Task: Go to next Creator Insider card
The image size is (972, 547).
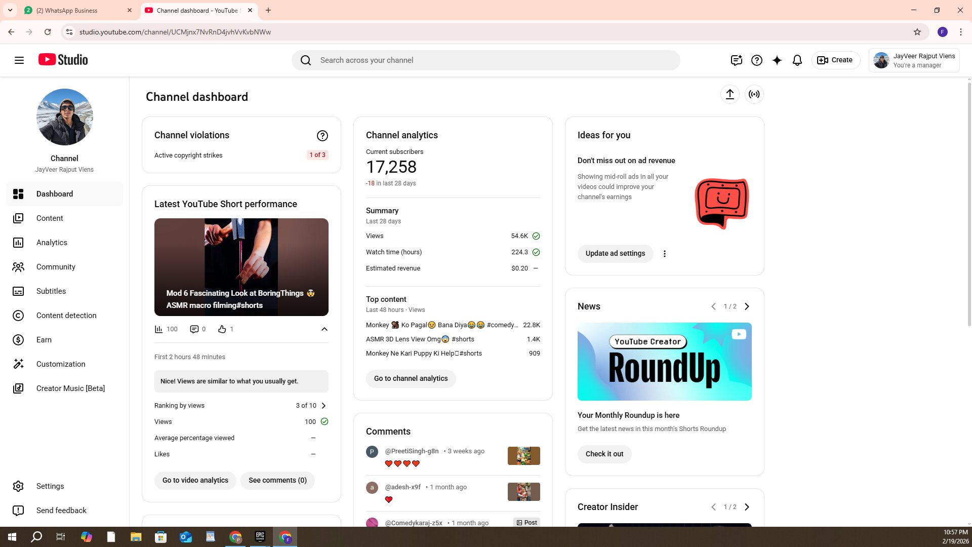Action: pyautogui.click(x=747, y=507)
